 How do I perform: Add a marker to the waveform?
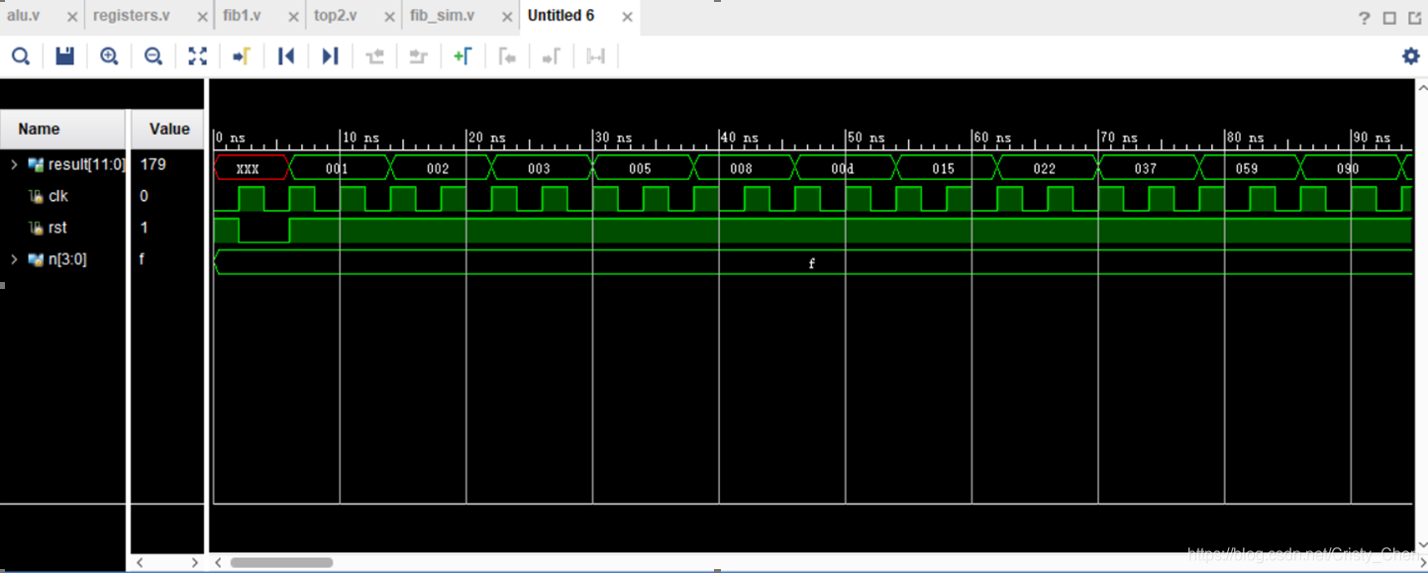pos(462,56)
